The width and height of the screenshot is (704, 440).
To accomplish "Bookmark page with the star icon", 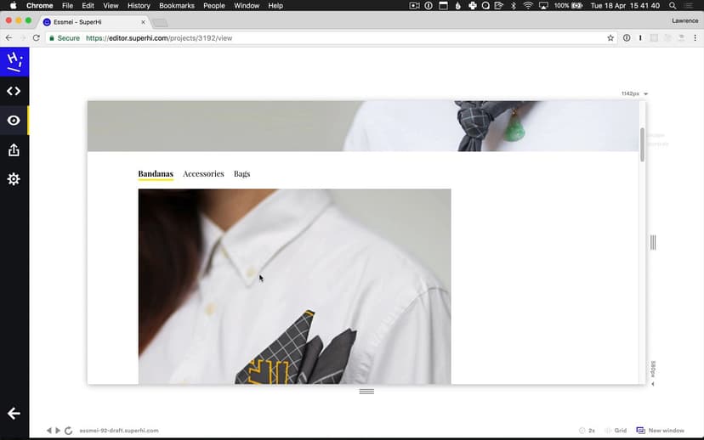I will (x=610, y=38).
